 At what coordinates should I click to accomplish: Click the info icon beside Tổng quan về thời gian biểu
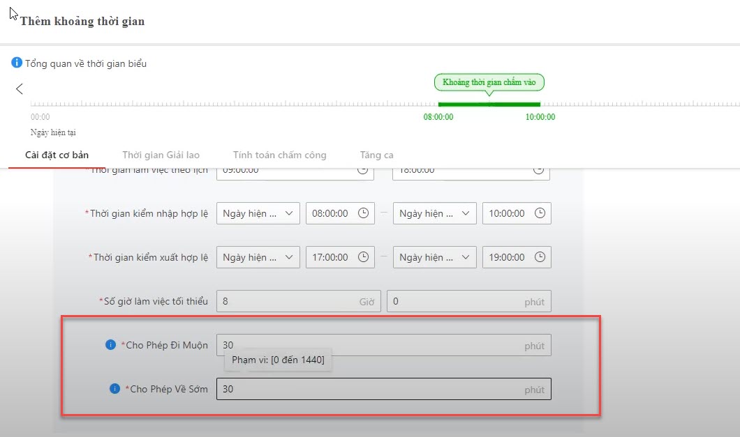[x=17, y=63]
